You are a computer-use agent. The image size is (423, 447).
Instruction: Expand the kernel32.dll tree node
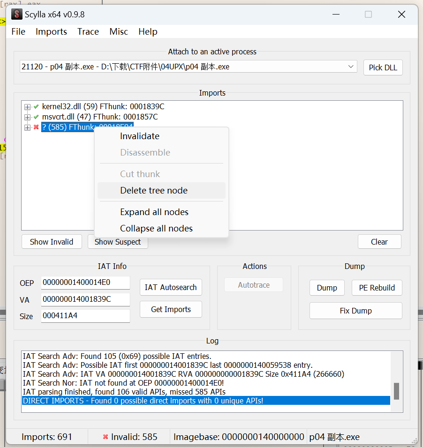(27, 107)
